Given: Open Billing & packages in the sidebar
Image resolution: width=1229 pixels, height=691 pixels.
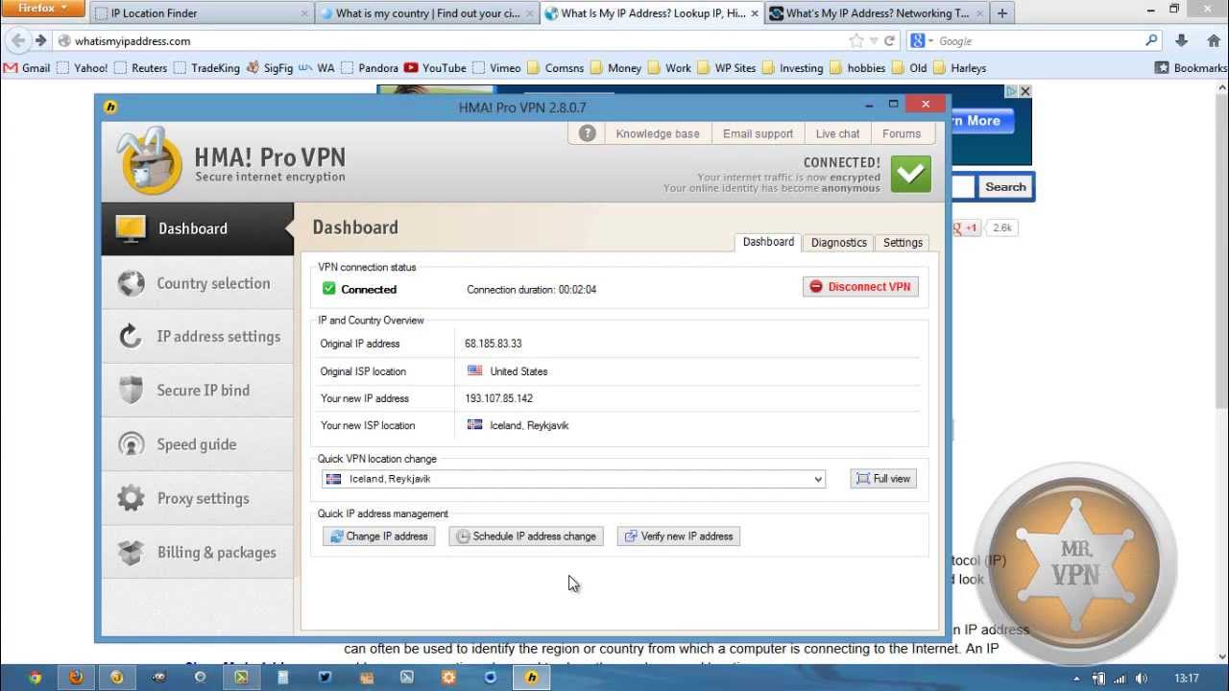Looking at the screenshot, I should [197, 552].
